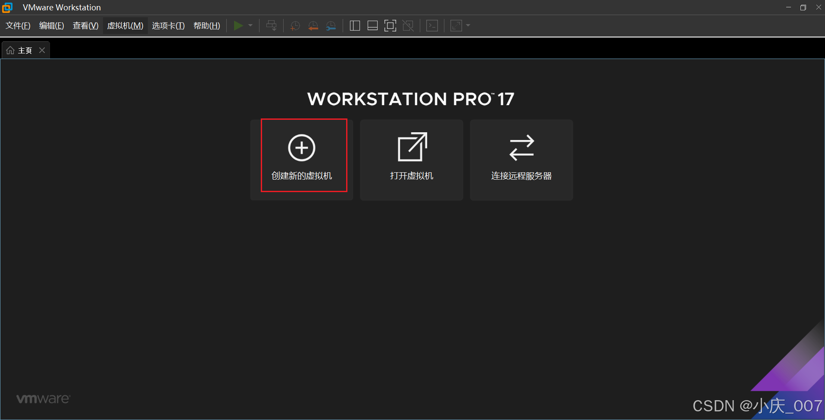The image size is (825, 420).
Task: Toggle the thumbnail bar icon
Action: click(x=372, y=26)
